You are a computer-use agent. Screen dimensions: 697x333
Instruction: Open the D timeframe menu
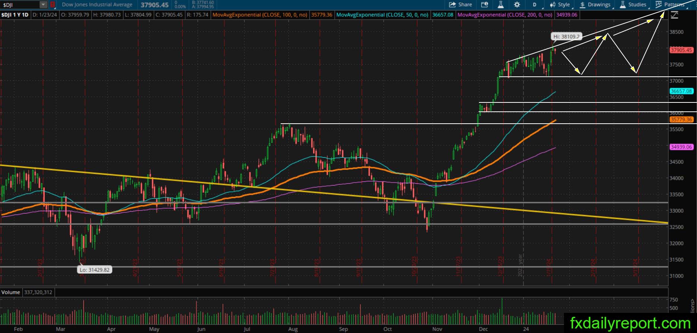pyautogui.click(x=534, y=5)
